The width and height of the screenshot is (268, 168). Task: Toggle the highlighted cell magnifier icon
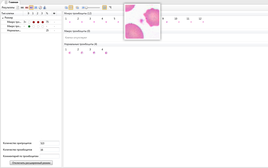click(x=105, y=7)
